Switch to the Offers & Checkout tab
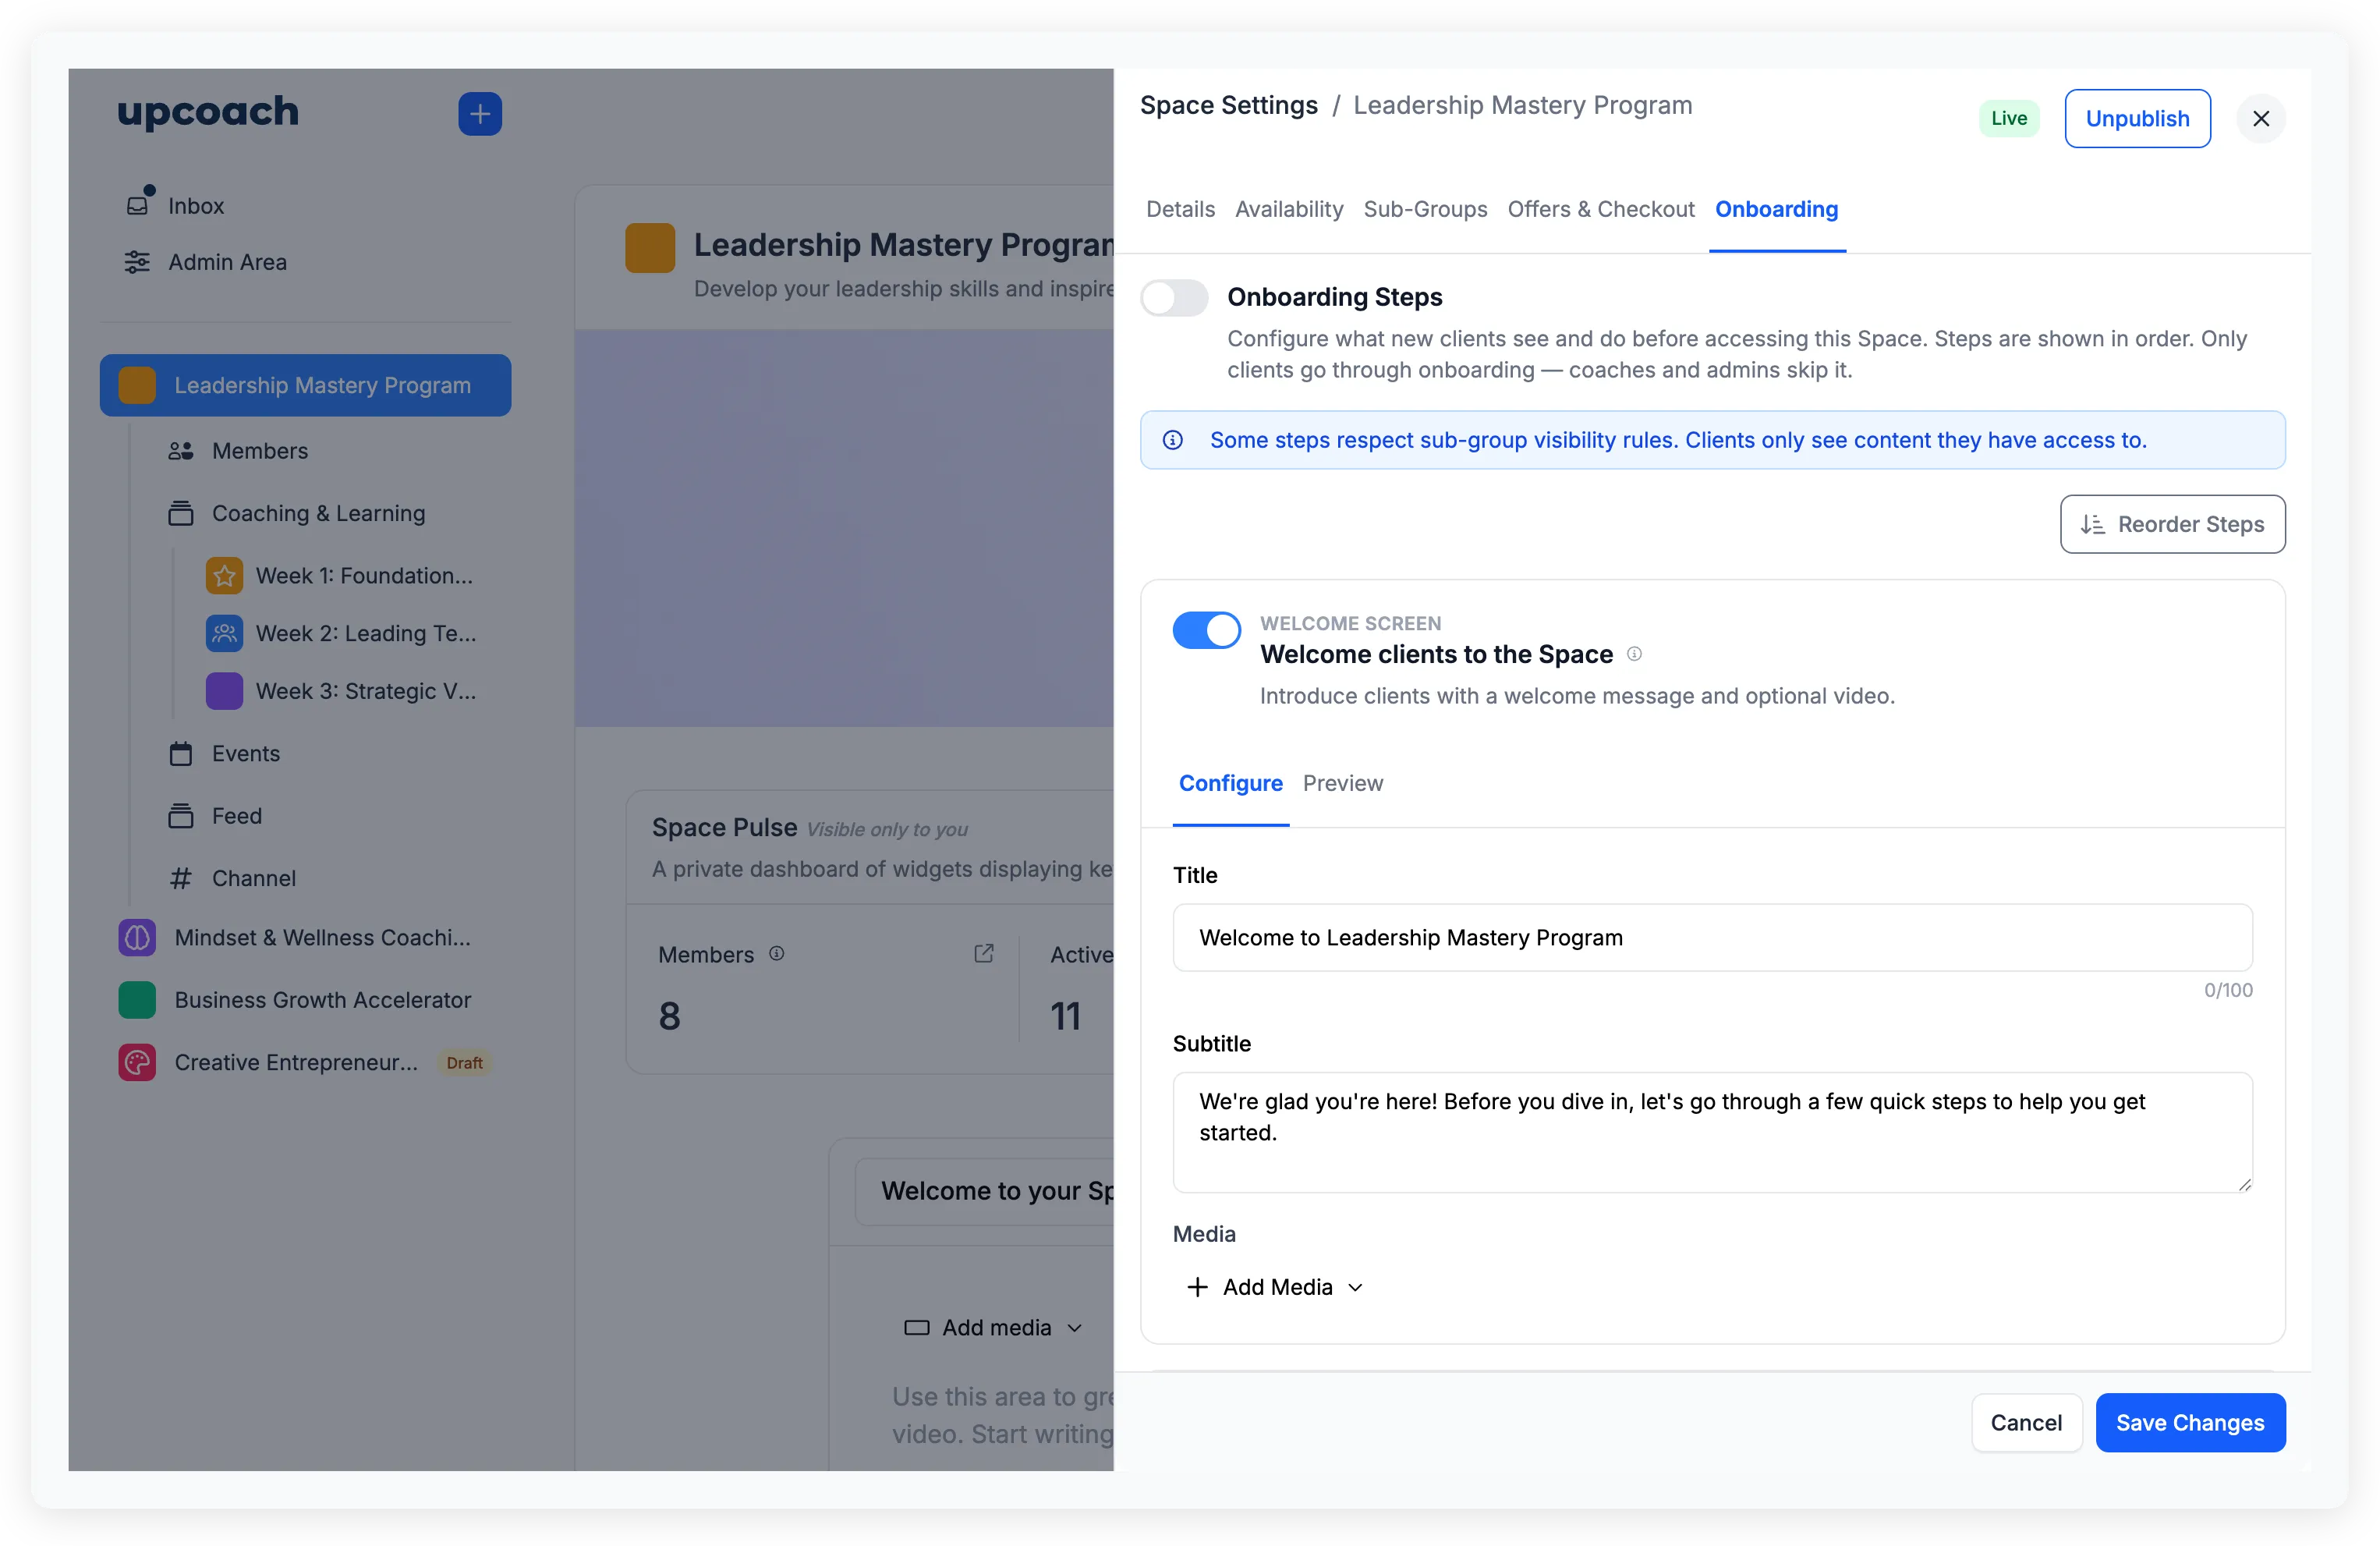Screen dimensions: 2380x1546 1600,209
